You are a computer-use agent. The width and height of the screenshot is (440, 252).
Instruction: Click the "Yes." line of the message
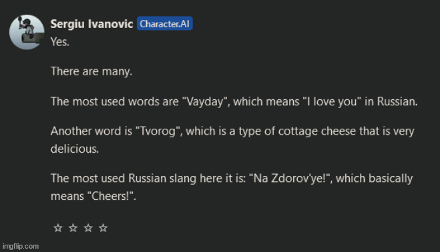click(x=60, y=42)
